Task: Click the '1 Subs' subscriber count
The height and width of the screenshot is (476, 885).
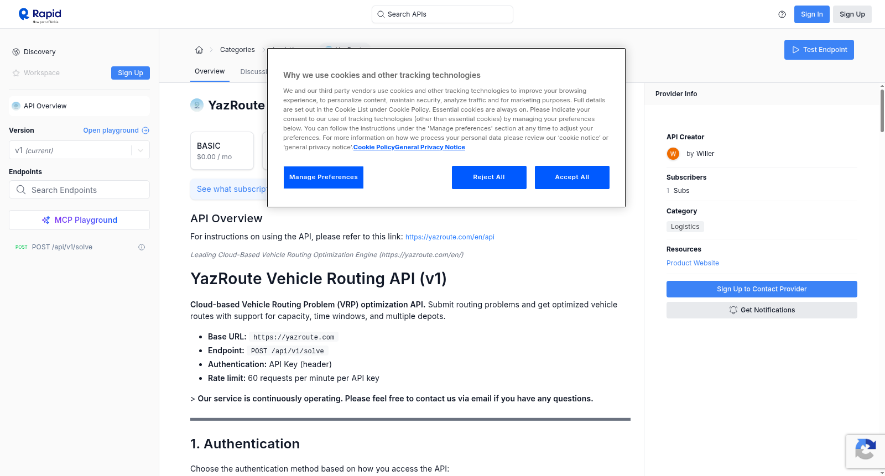Action: (678, 191)
